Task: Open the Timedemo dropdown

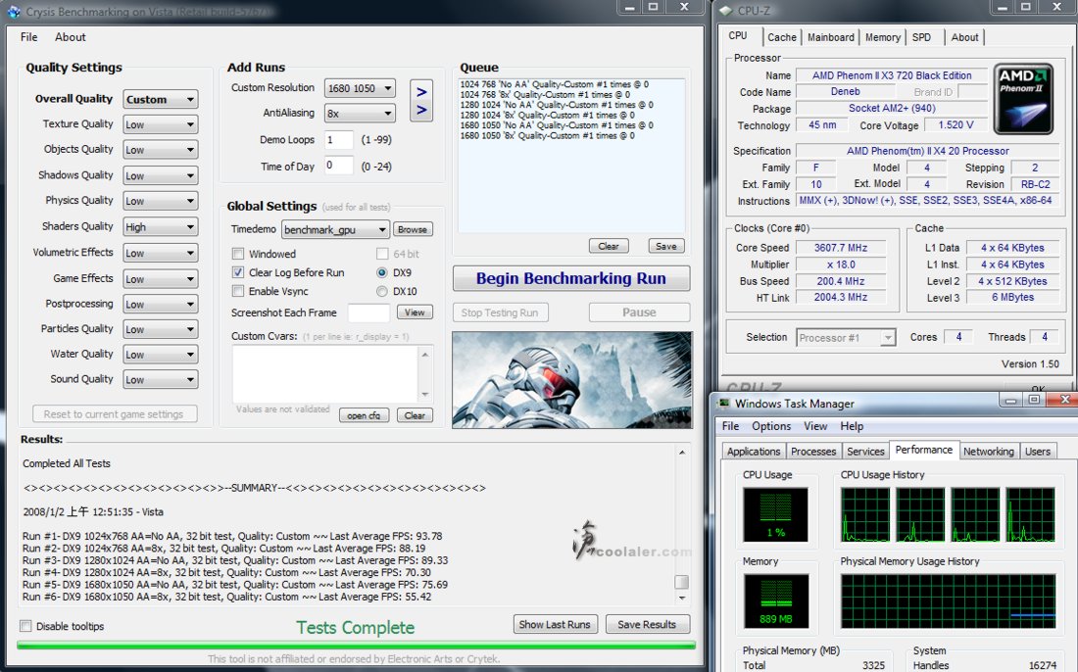Action: point(335,229)
